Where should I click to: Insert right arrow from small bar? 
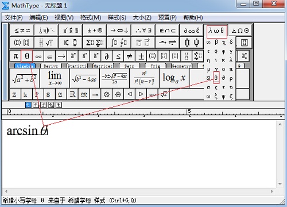coord(61,56)
